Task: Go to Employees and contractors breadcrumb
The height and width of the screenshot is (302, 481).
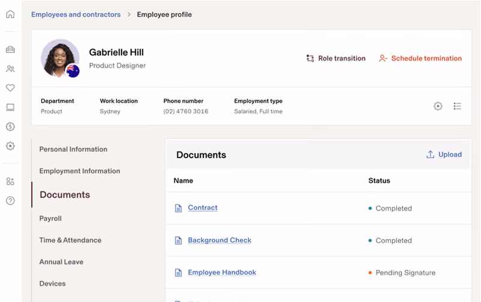Action: tap(76, 14)
